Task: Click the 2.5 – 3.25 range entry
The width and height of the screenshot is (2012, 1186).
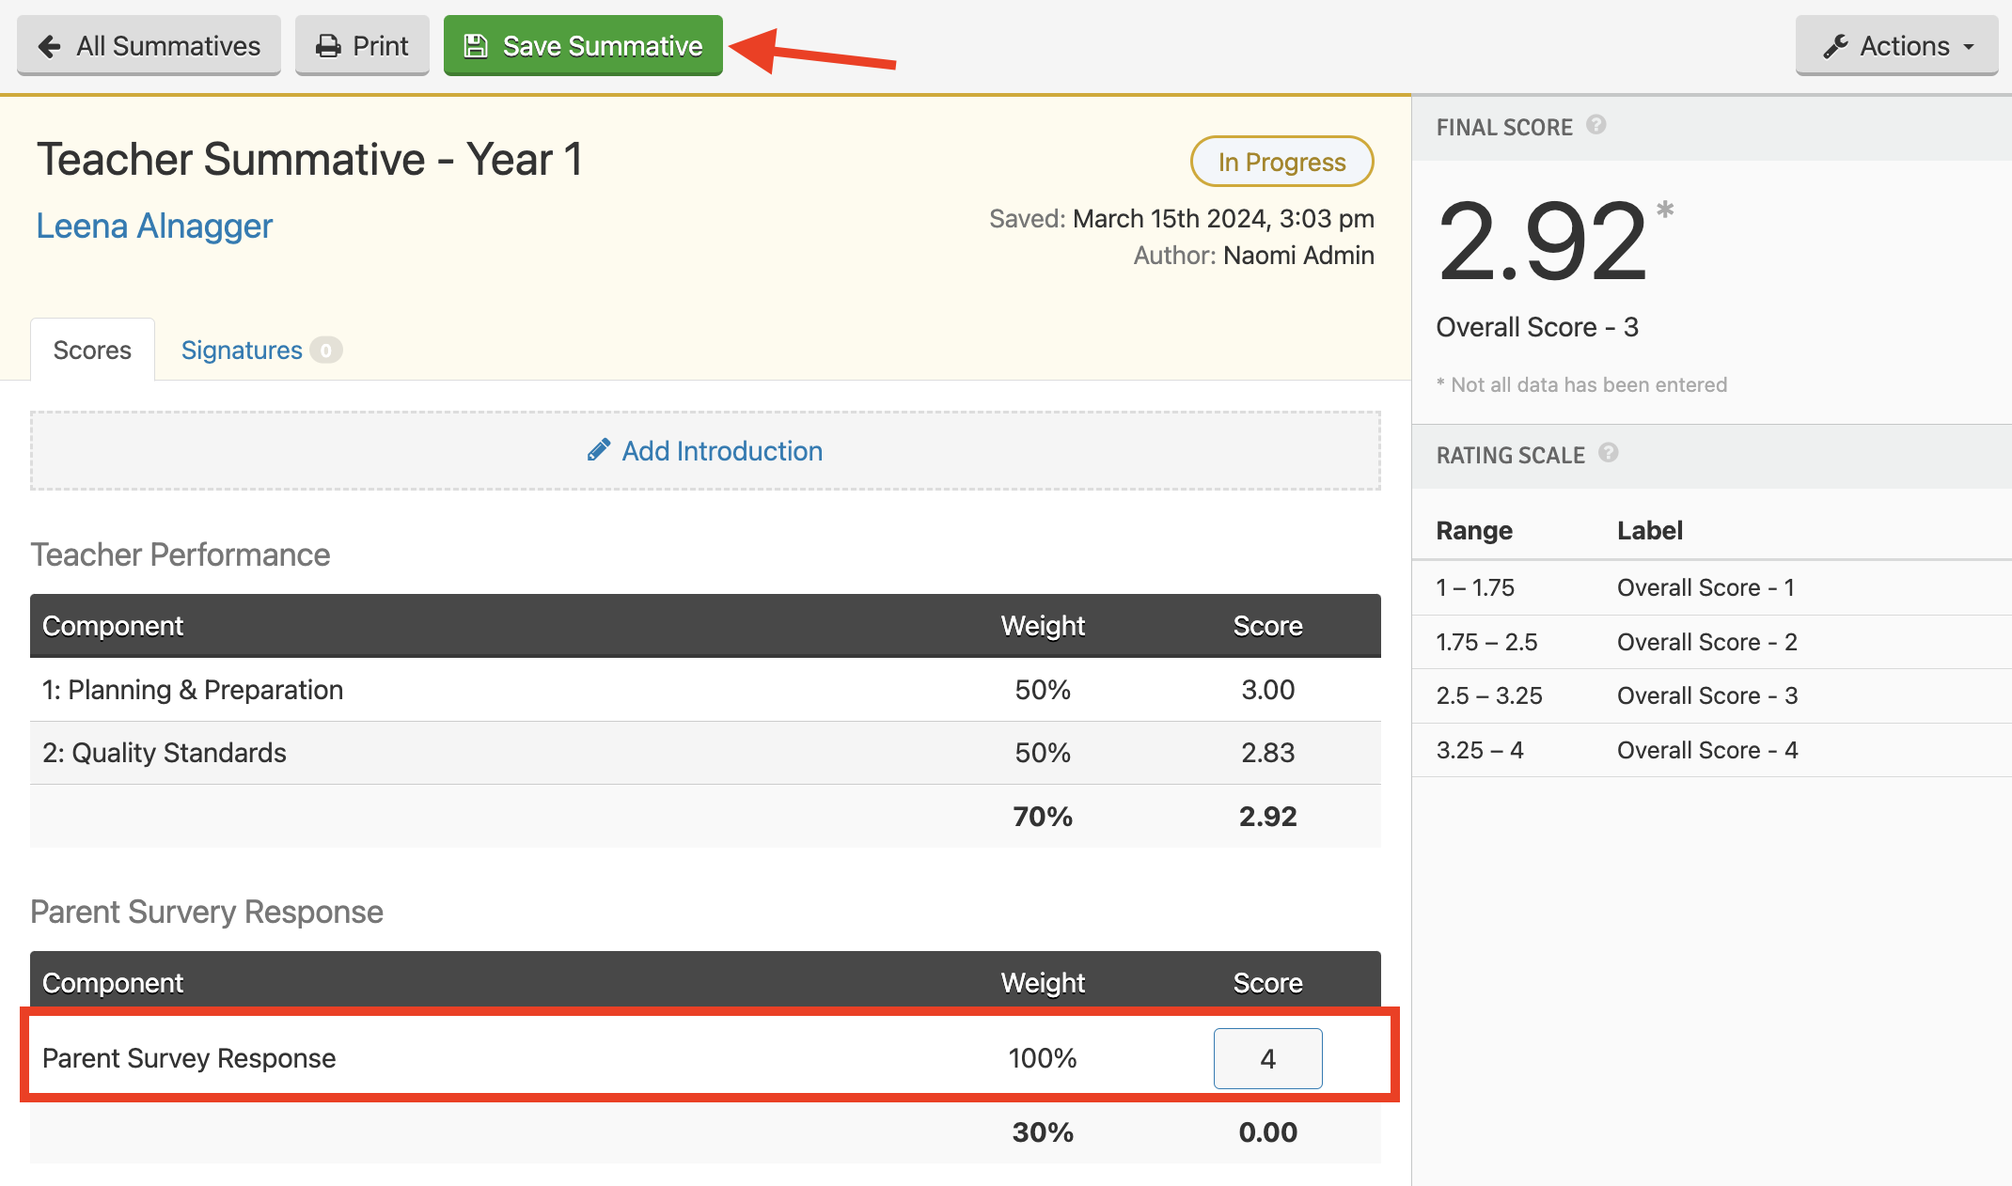Action: (x=1489, y=695)
